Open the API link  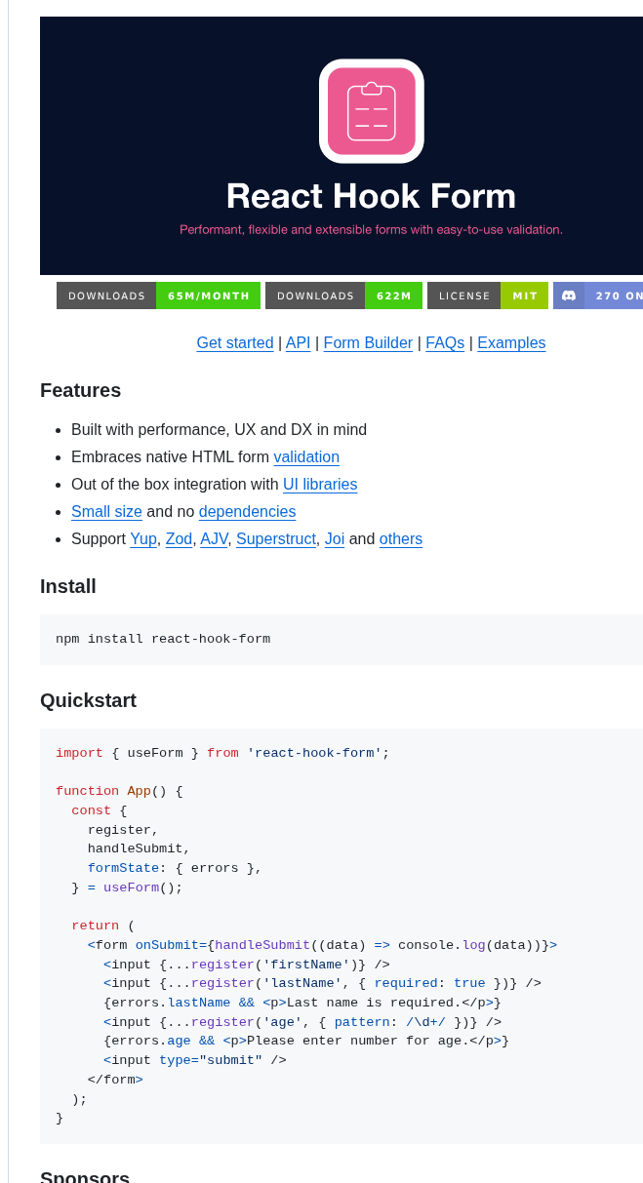coord(298,343)
